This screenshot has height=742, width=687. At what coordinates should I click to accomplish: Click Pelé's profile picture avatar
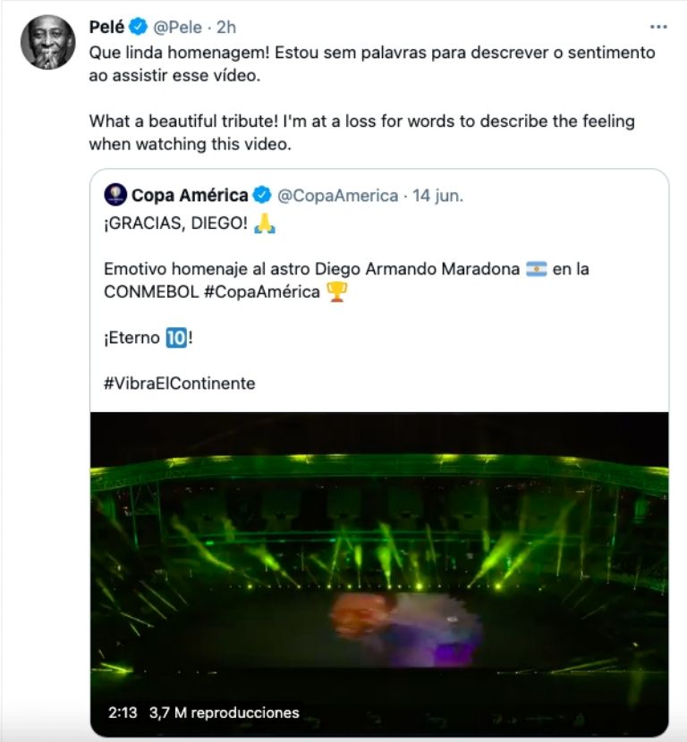point(47,42)
